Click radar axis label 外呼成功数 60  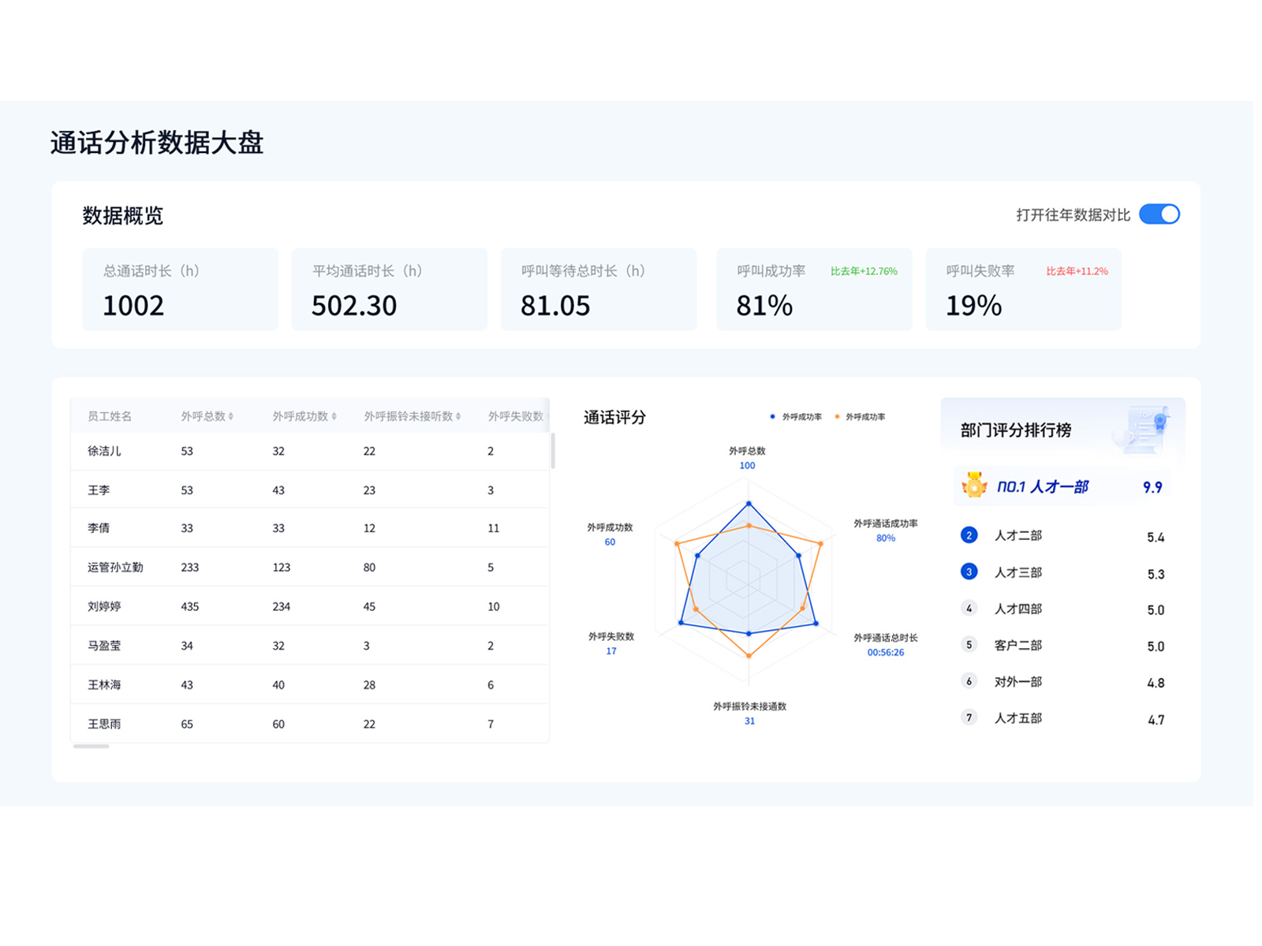click(610, 534)
